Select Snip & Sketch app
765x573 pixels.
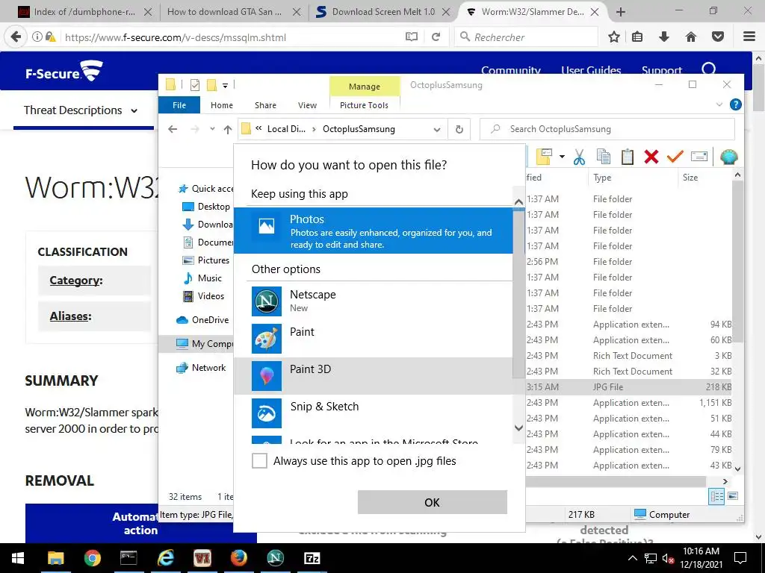coord(374,413)
